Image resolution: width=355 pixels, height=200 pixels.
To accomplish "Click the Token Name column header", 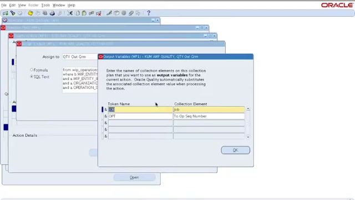I will [119, 104].
